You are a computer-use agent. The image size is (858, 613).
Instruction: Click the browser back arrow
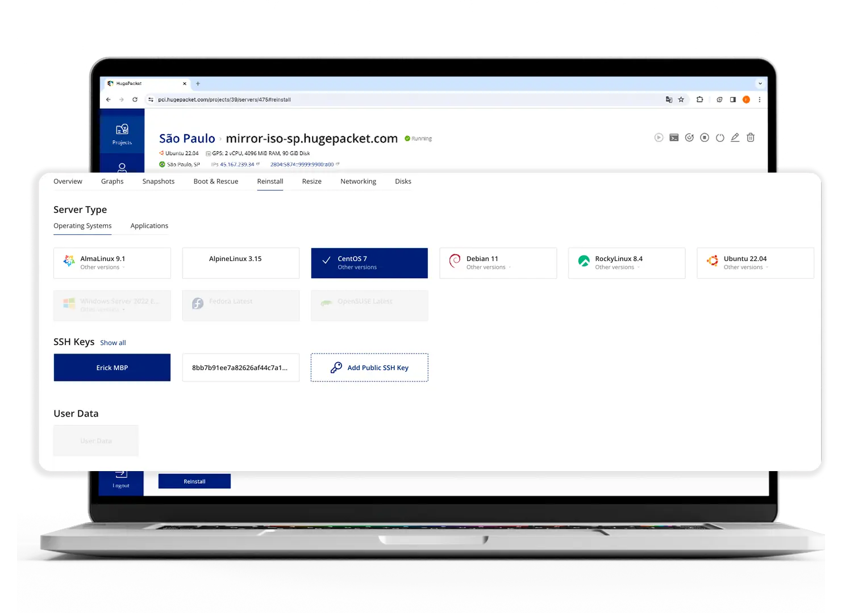tap(109, 99)
